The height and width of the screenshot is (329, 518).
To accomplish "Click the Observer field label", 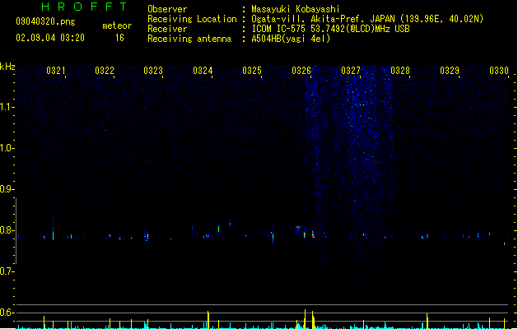I will pos(167,9).
